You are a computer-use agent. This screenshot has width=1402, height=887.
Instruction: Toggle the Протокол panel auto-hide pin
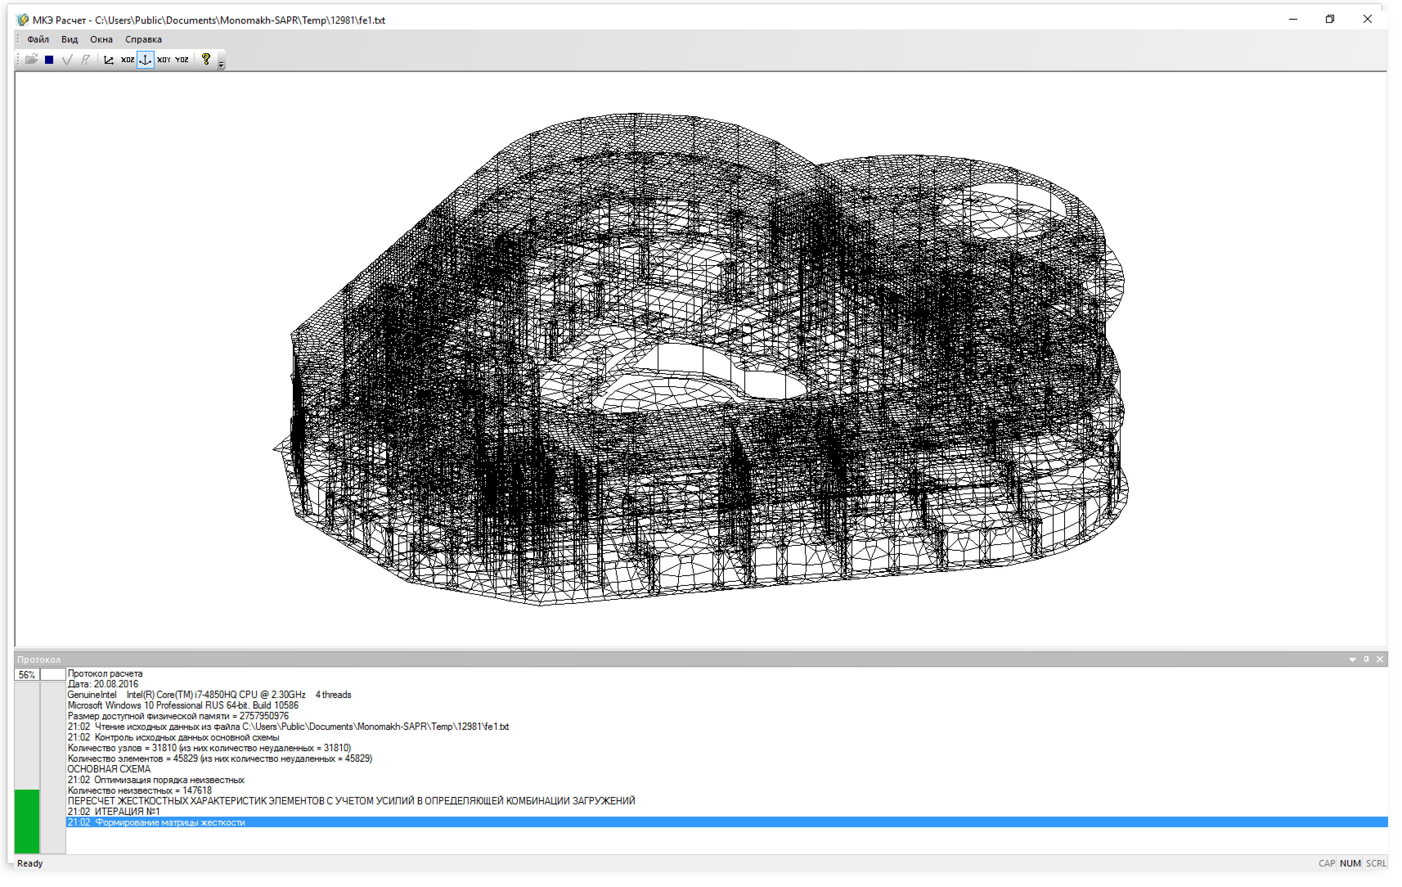pyautogui.click(x=1366, y=659)
